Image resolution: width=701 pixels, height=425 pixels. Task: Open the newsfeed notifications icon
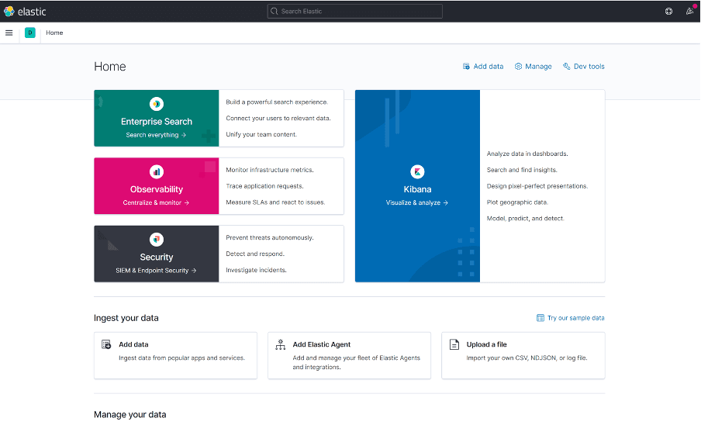point(689,11)
